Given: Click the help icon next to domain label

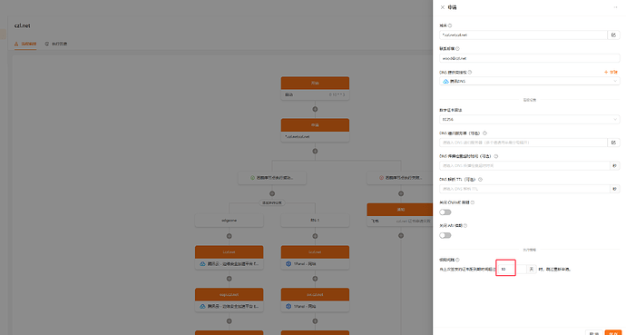Looking at the screenshot, I should tap(450, 25).
